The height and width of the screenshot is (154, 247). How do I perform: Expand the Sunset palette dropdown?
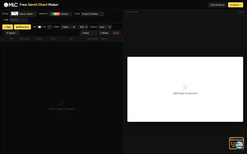(x=60, y=14)
